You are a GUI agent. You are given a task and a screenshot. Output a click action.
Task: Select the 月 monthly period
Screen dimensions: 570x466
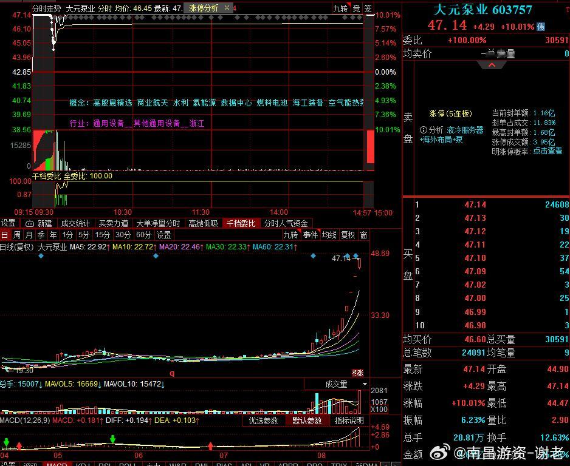click(29, 235)
